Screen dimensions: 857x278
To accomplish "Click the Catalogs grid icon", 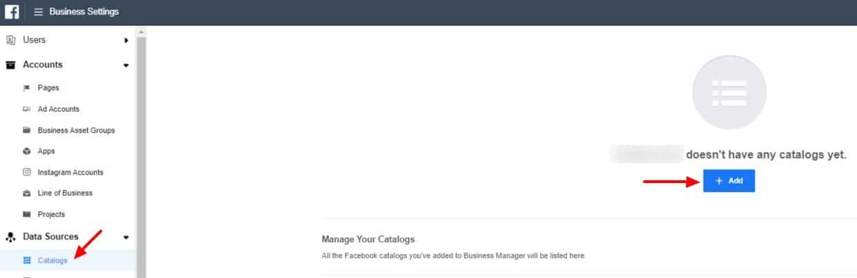I will pyautogui.click(x=27, y=261).
